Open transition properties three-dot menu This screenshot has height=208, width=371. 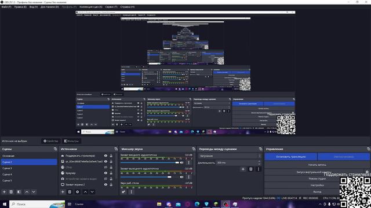259,169
